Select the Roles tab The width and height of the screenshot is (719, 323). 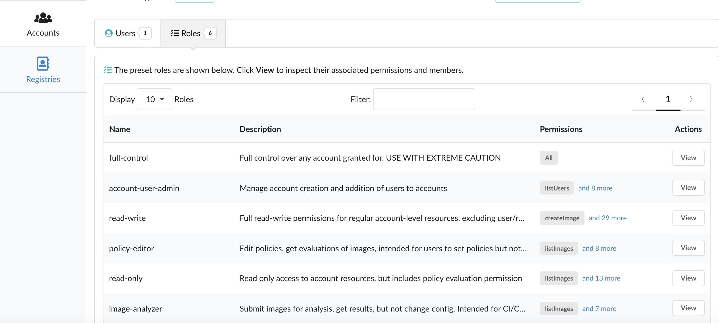(x=191, y=33)
